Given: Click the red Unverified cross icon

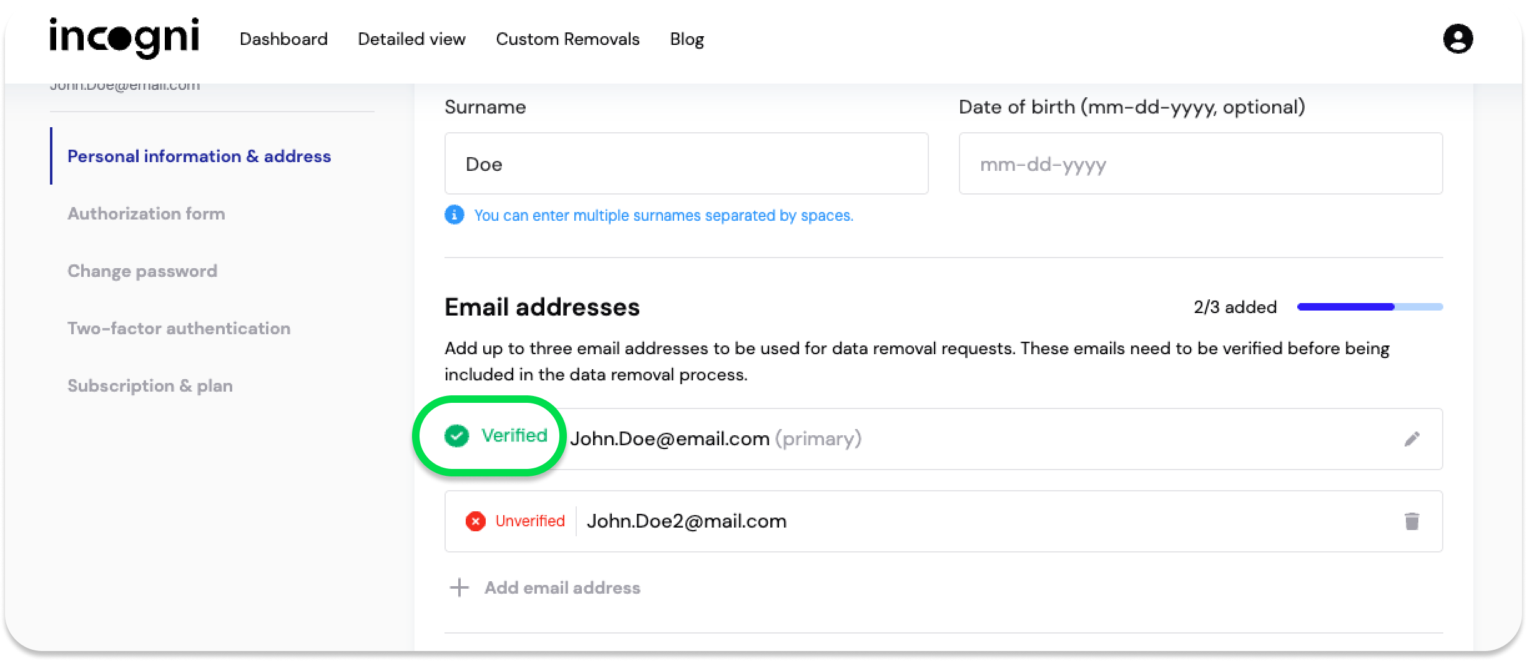Looking at the screenshot, I should (x=475, y=521).
